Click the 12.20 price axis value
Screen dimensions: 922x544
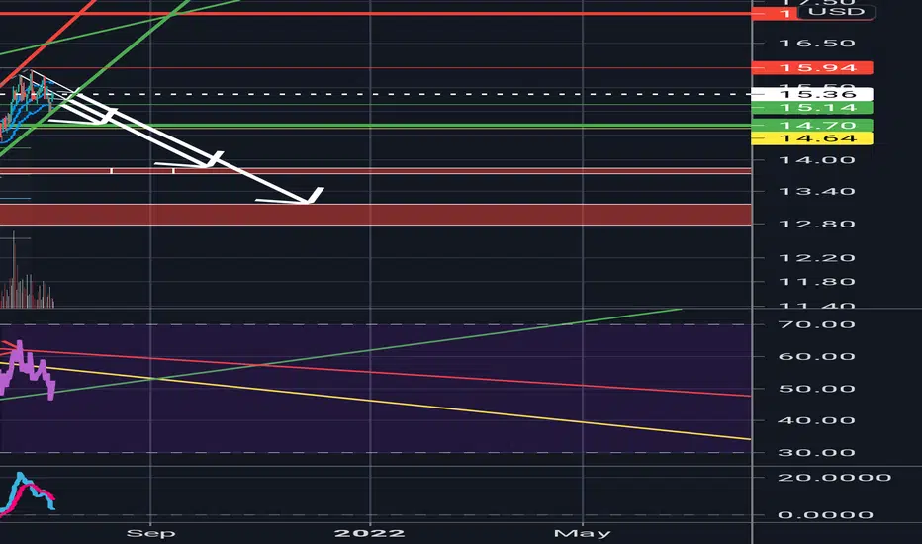point(817,257)
